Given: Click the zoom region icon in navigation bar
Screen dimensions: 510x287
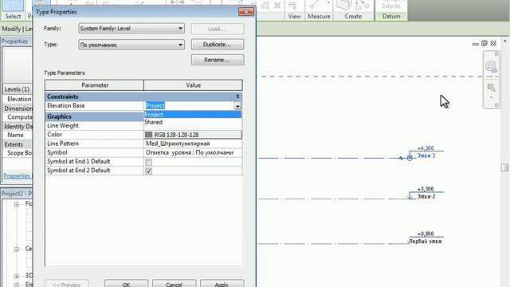Looking at the screenshot, I should point(491,87).
